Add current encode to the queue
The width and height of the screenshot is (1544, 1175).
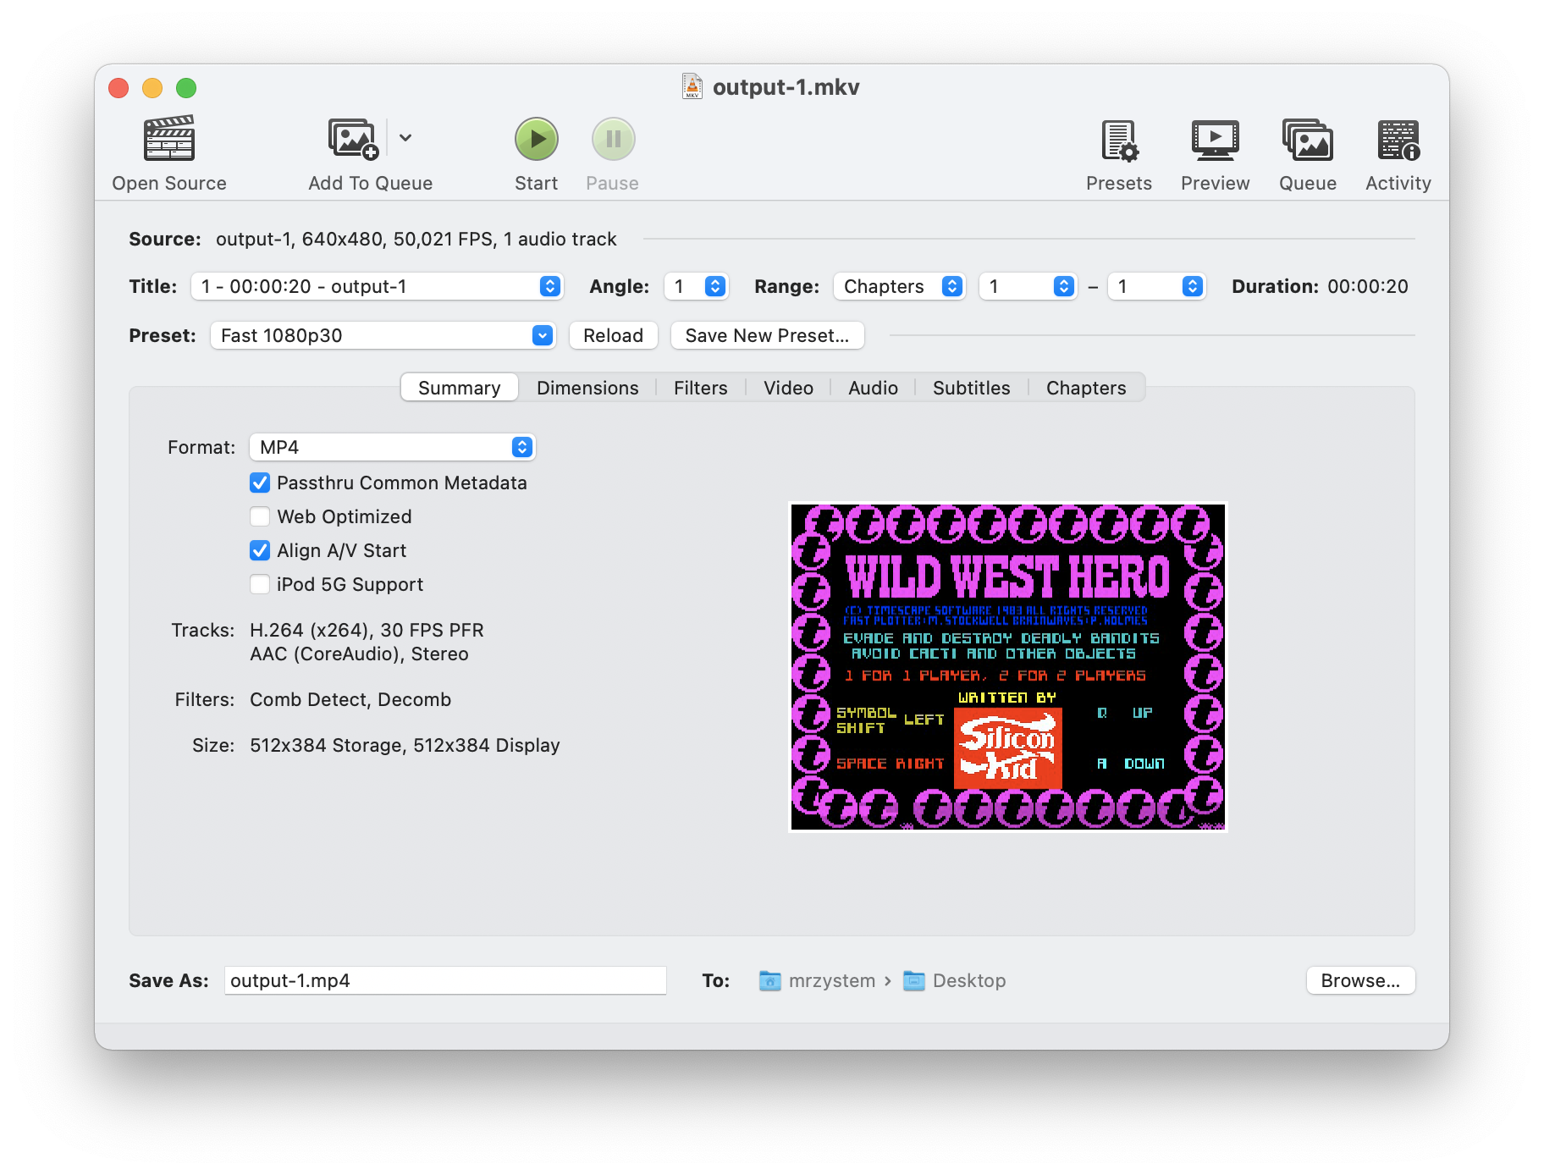click(350, 152)
